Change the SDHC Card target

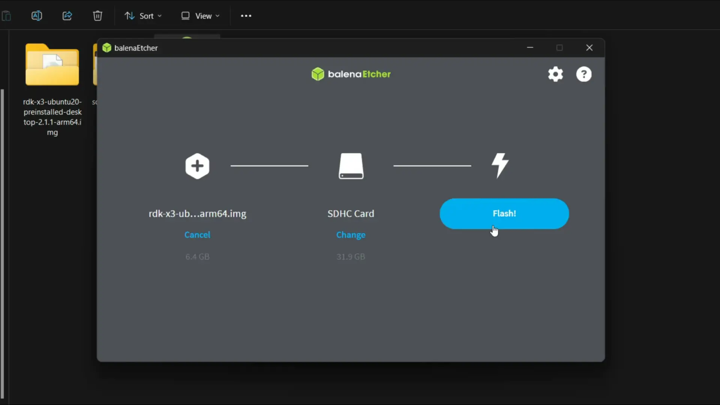(351, 235)
